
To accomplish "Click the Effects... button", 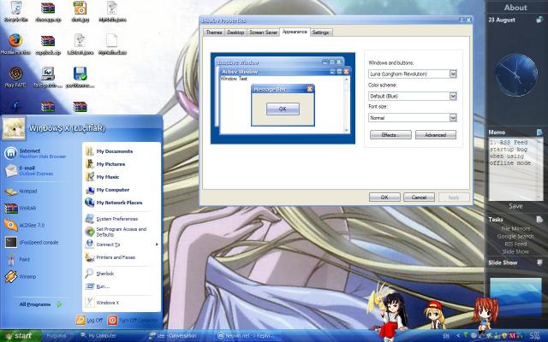I will pyautogui.click(x=390, y=135).
